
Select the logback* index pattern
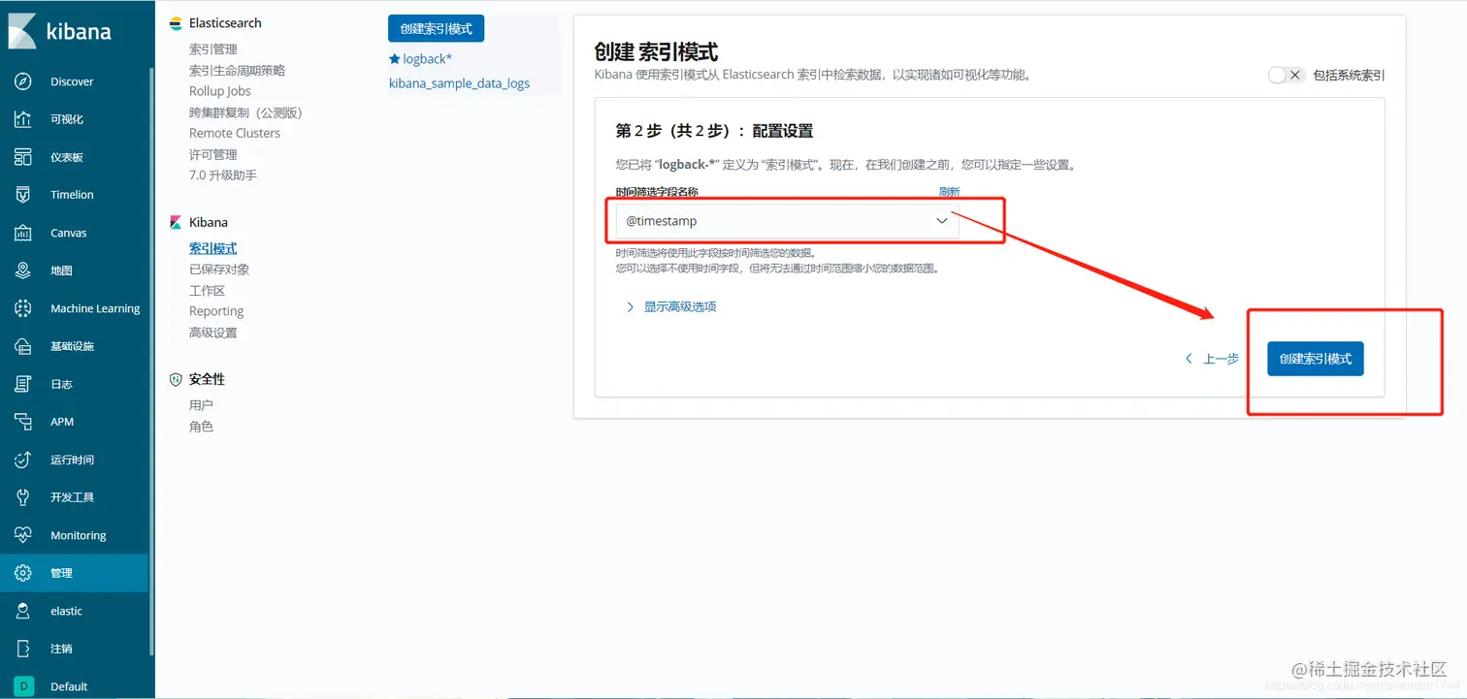428,59
